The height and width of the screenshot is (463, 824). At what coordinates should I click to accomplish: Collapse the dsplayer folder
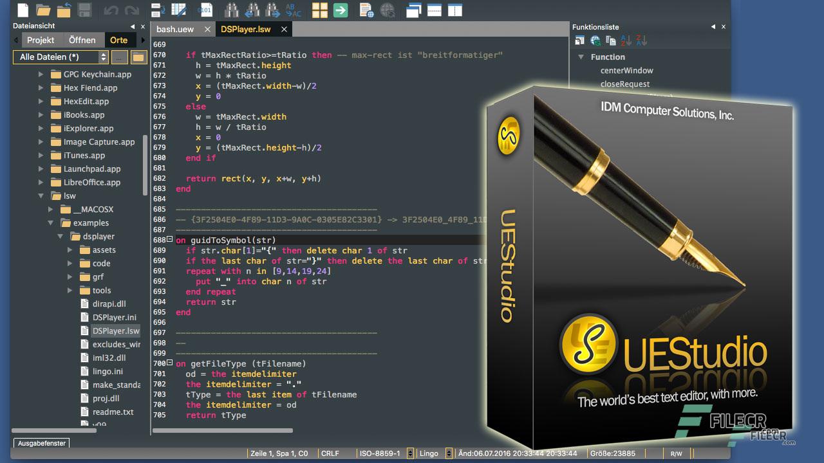61,237
